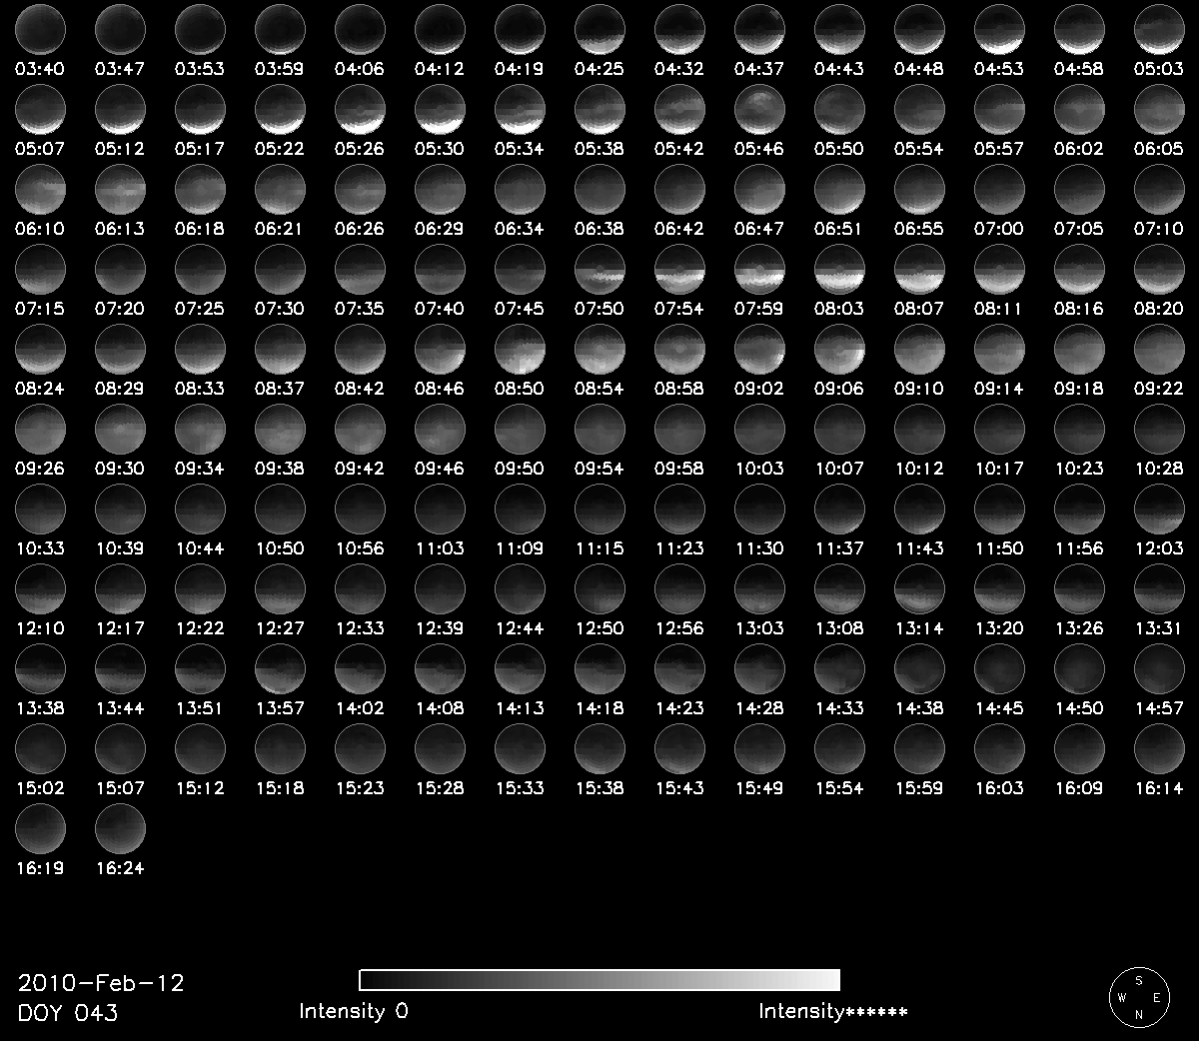Open the 10:03 globe thumbnail

759,429
